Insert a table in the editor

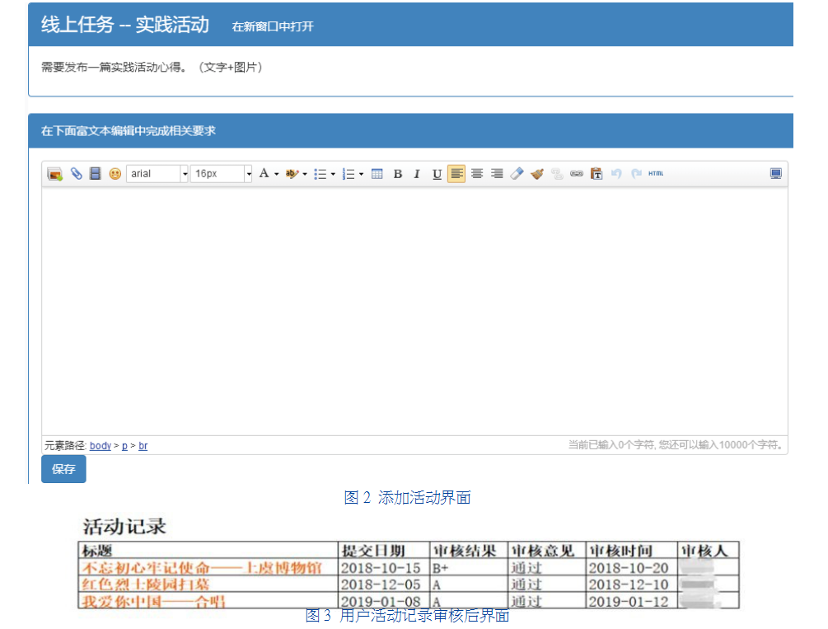(x=377, y=174)
